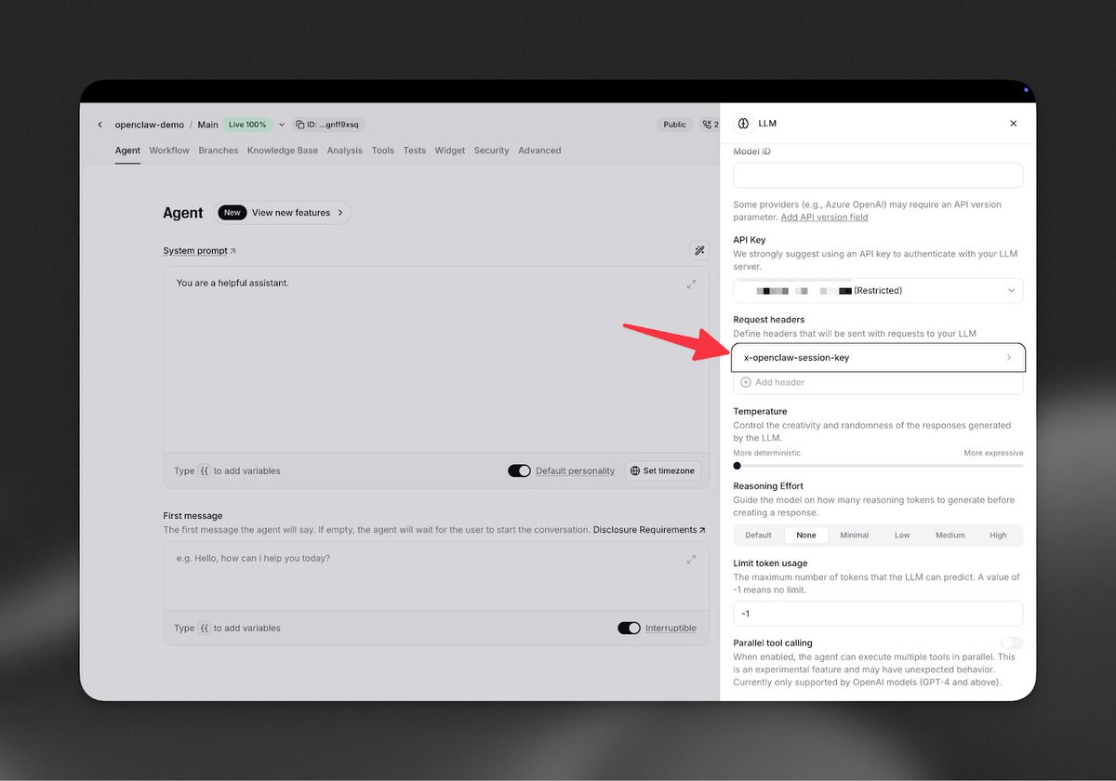Image resolution: width=1116 pixels, height=781 pixels.
Task: Click the Add header button
Action: point(878,382)
